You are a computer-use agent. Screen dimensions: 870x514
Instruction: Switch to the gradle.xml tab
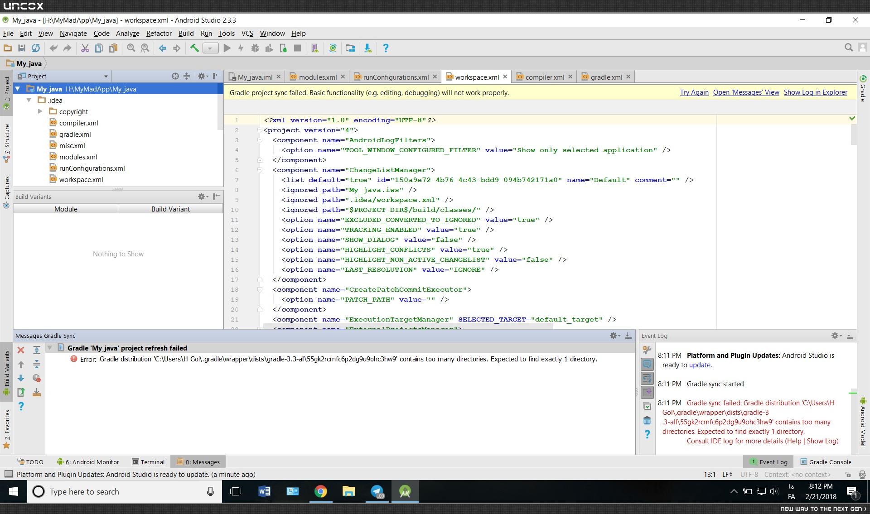coord(606,77)
